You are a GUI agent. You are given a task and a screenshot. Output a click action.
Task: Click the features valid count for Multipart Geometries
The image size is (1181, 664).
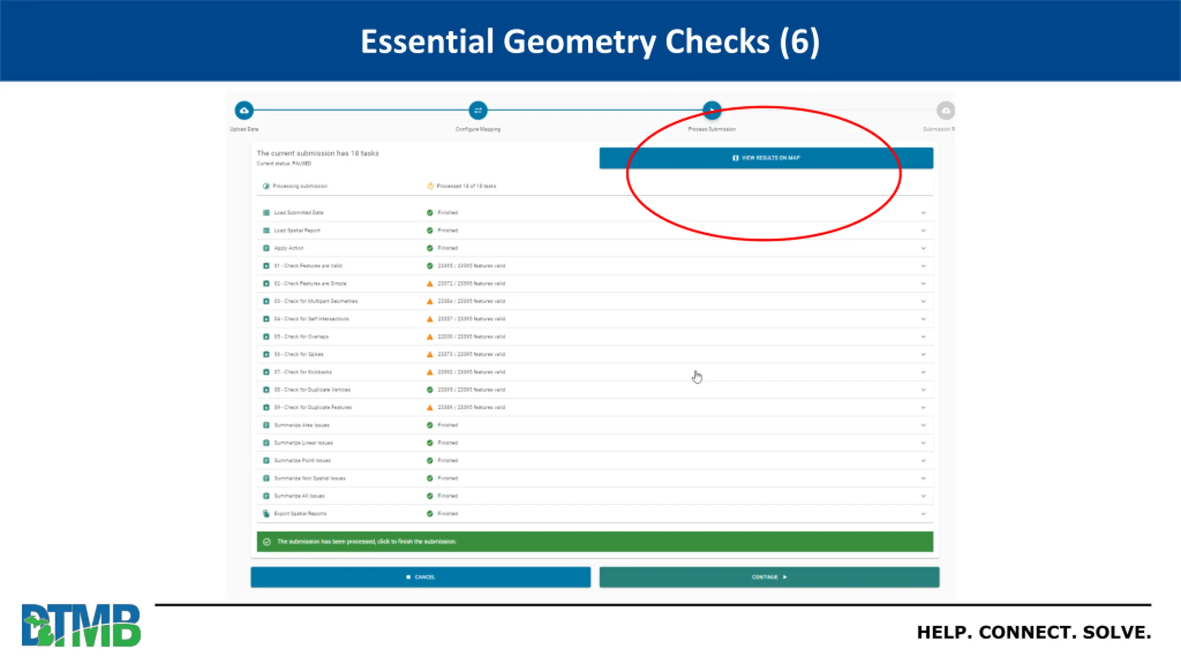471,301
